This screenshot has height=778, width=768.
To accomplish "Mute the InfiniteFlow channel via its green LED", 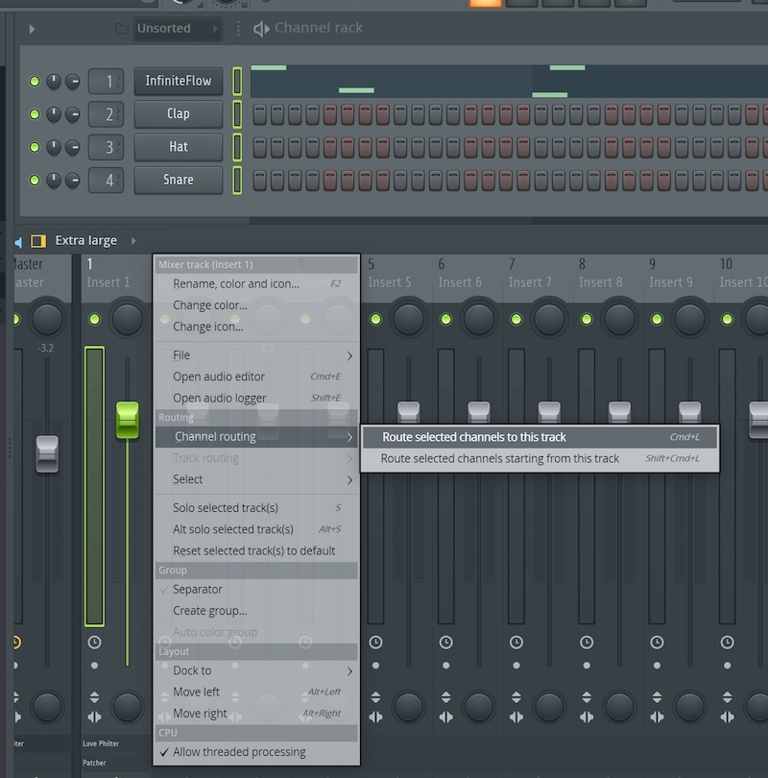I will [35, 82].
